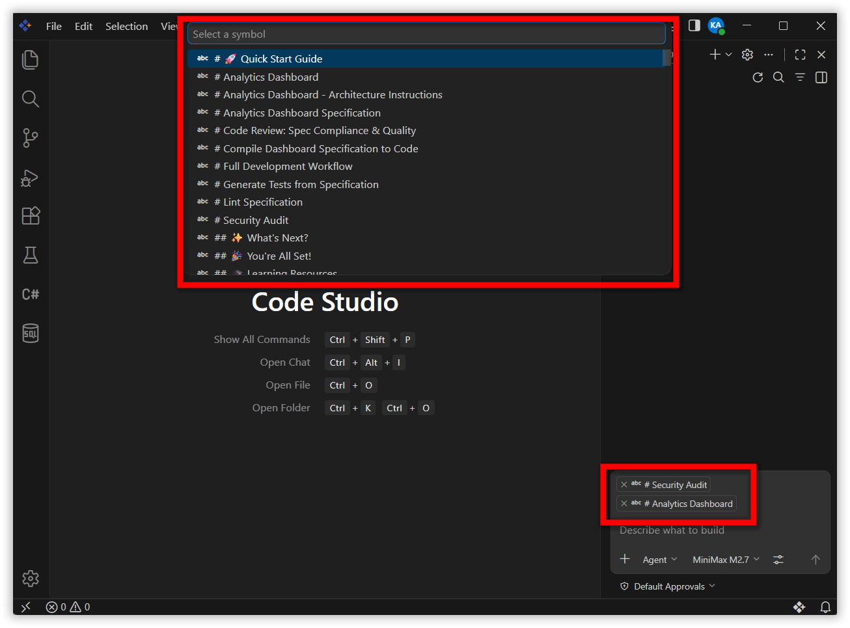Click the notifications bell in status bar
The height and width of the screenshot is (628, 850).
pyautogui.click(x=825, y=607)
